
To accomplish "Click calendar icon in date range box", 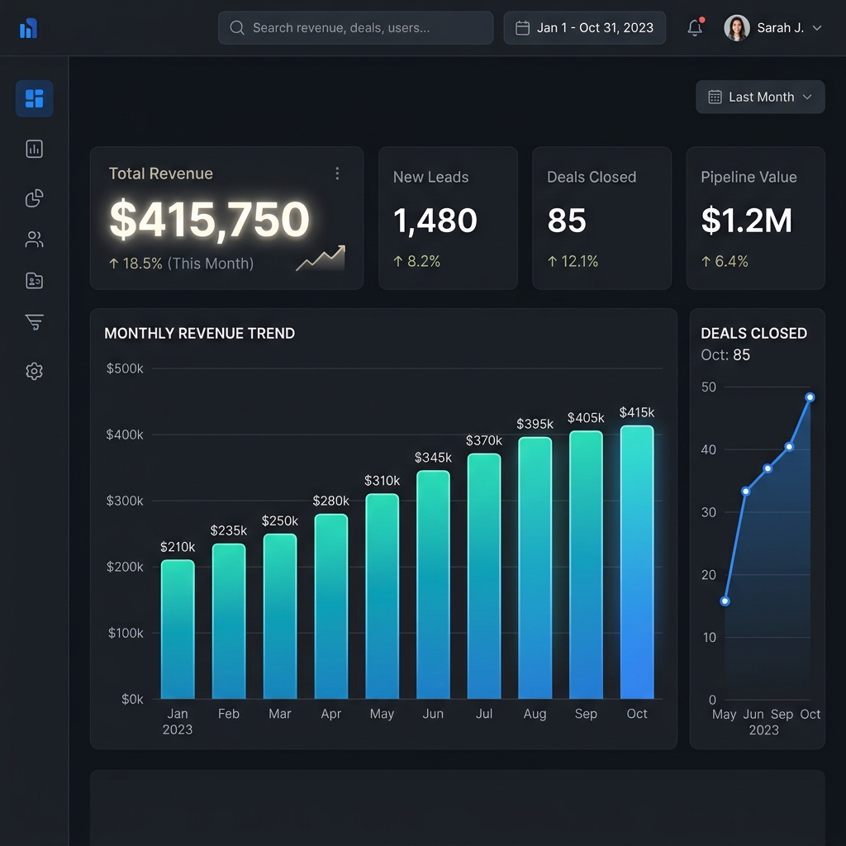I will [x=522, y=27].
